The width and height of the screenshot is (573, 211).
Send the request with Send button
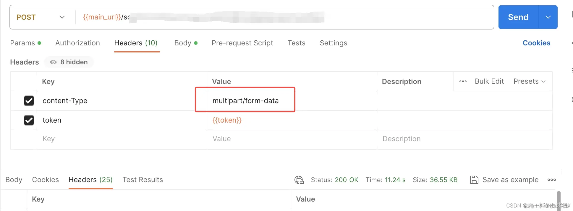click(518, 17)
